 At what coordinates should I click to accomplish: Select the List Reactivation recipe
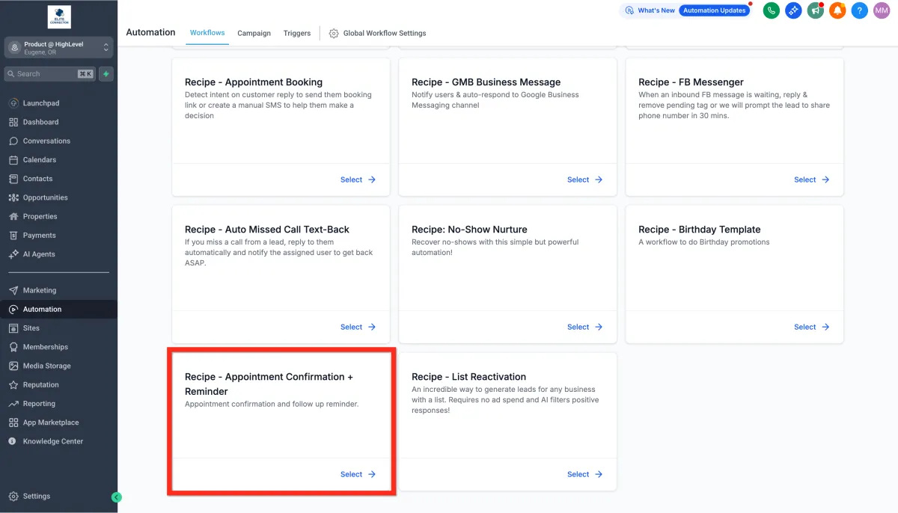click(584, 474)
